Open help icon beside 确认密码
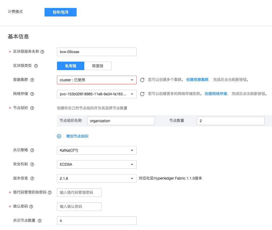Image resolution: width=272 pixels, height=230 pixels. [31, 207]
